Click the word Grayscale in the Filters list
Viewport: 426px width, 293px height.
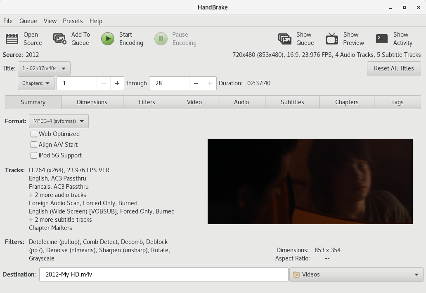tap(42, 258)
